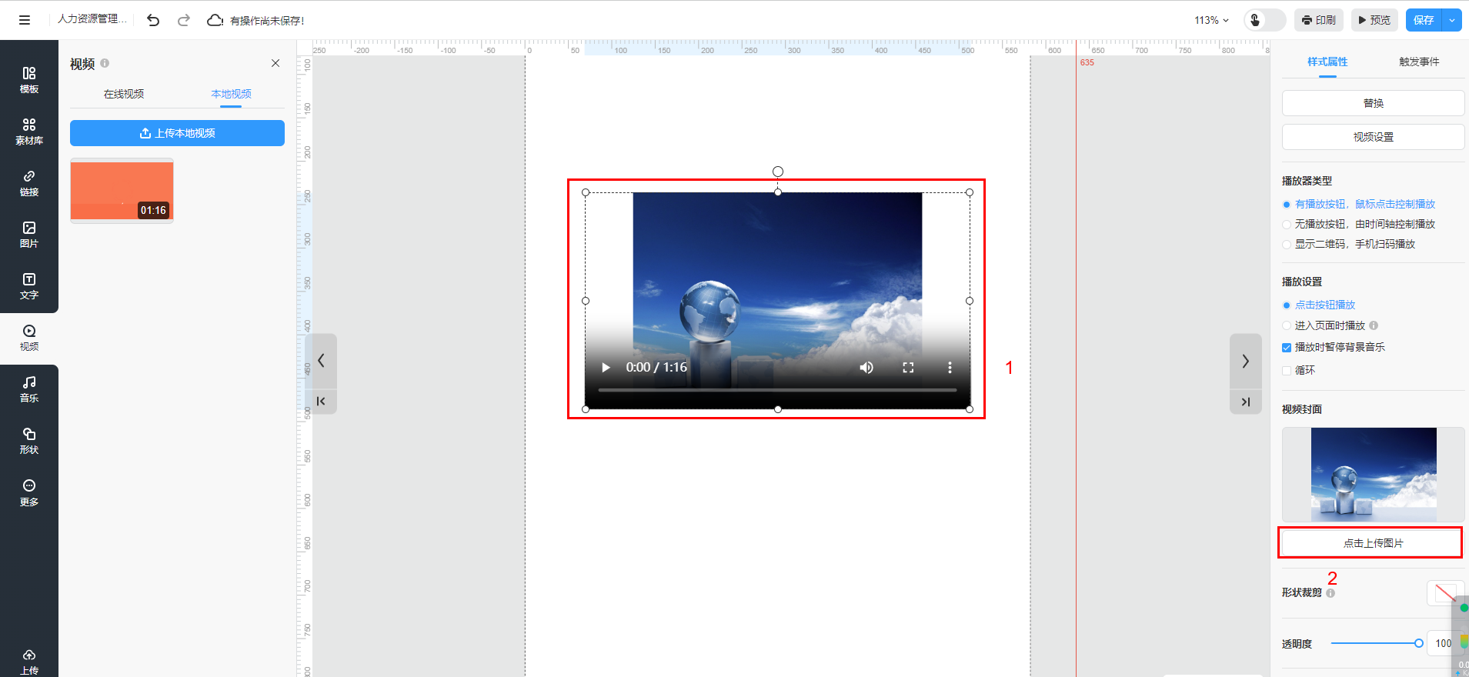1469x677 pixels.
Task: Click the undo arrow icon
Action: pyautogui.click(x=153, y=20)
